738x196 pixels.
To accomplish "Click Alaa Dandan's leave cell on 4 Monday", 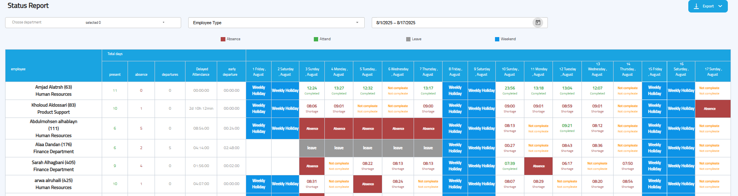I will pyautogui.click(x=339, y=148).
